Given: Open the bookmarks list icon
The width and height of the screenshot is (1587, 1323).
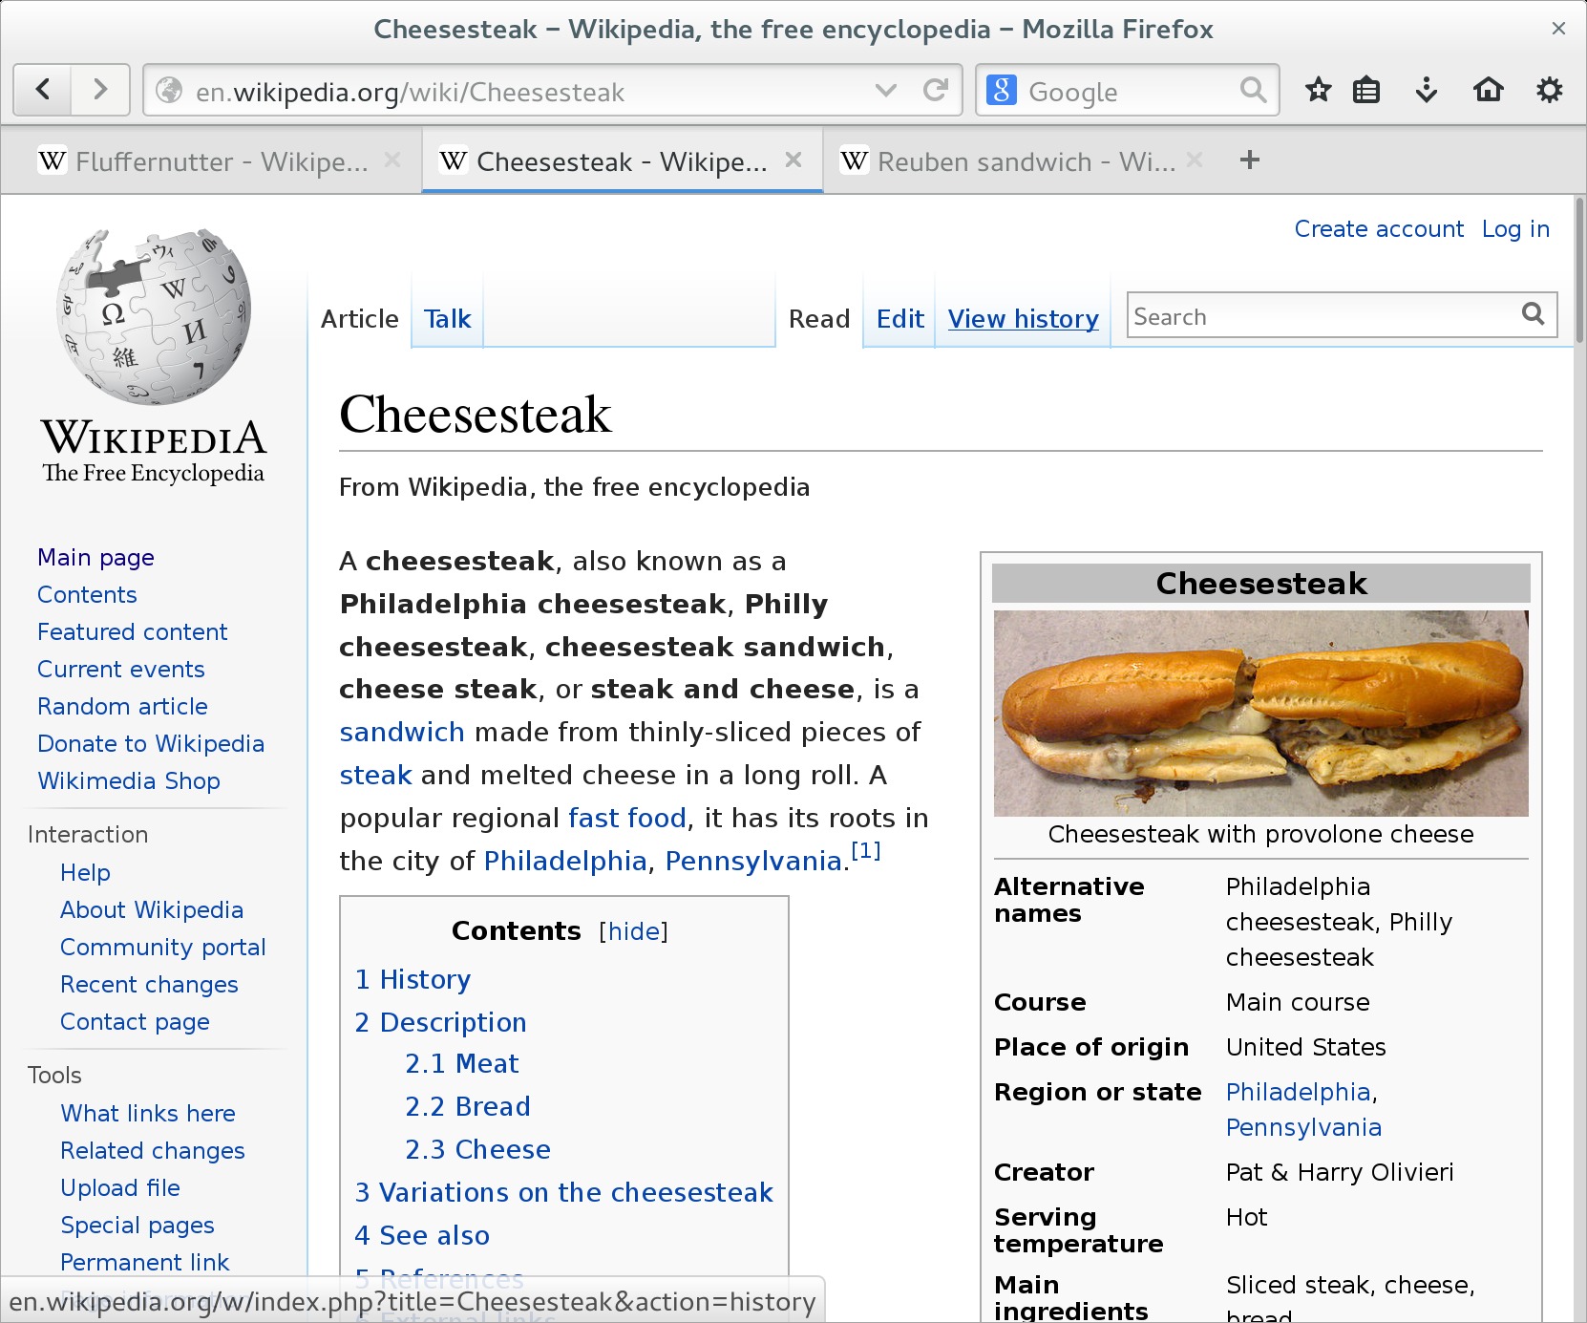Looking at the screenshot, I should 1366,91.
